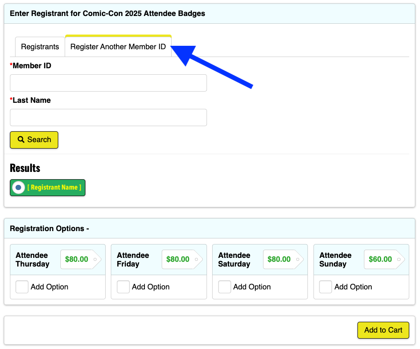Click the magnifying glass search icon
This screenshot has width=420, height=349.
coord(21,140)
